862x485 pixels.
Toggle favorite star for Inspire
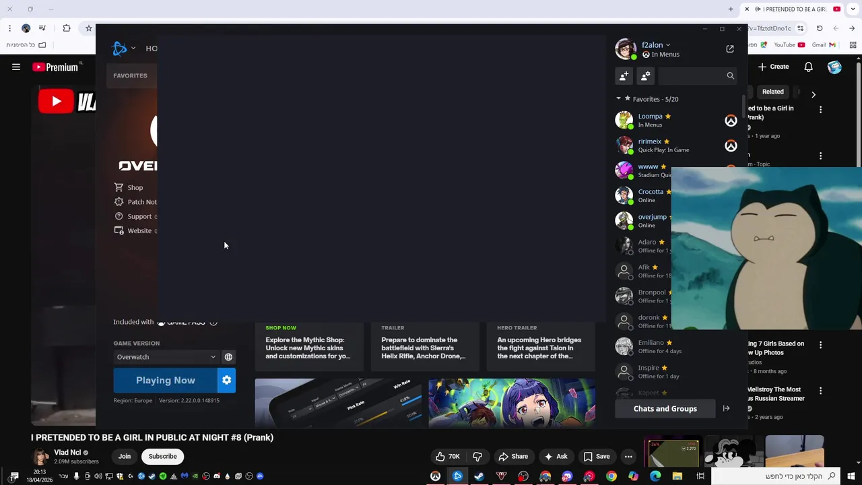(x=665, y=368)
